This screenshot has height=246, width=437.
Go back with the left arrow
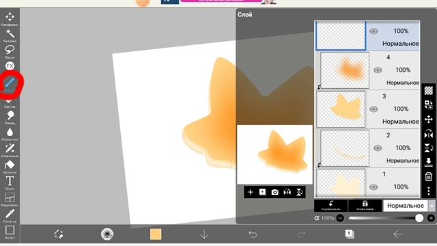click(x=397, y=234)
